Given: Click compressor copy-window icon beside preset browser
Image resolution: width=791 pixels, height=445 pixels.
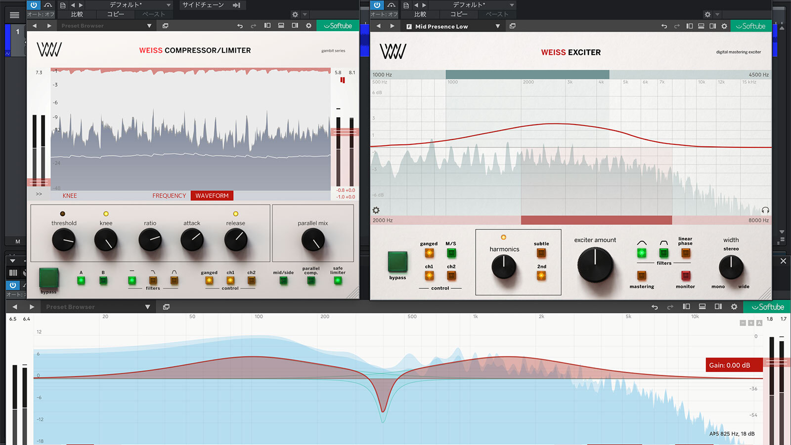Looking at the screenshot, I should 165,26.
